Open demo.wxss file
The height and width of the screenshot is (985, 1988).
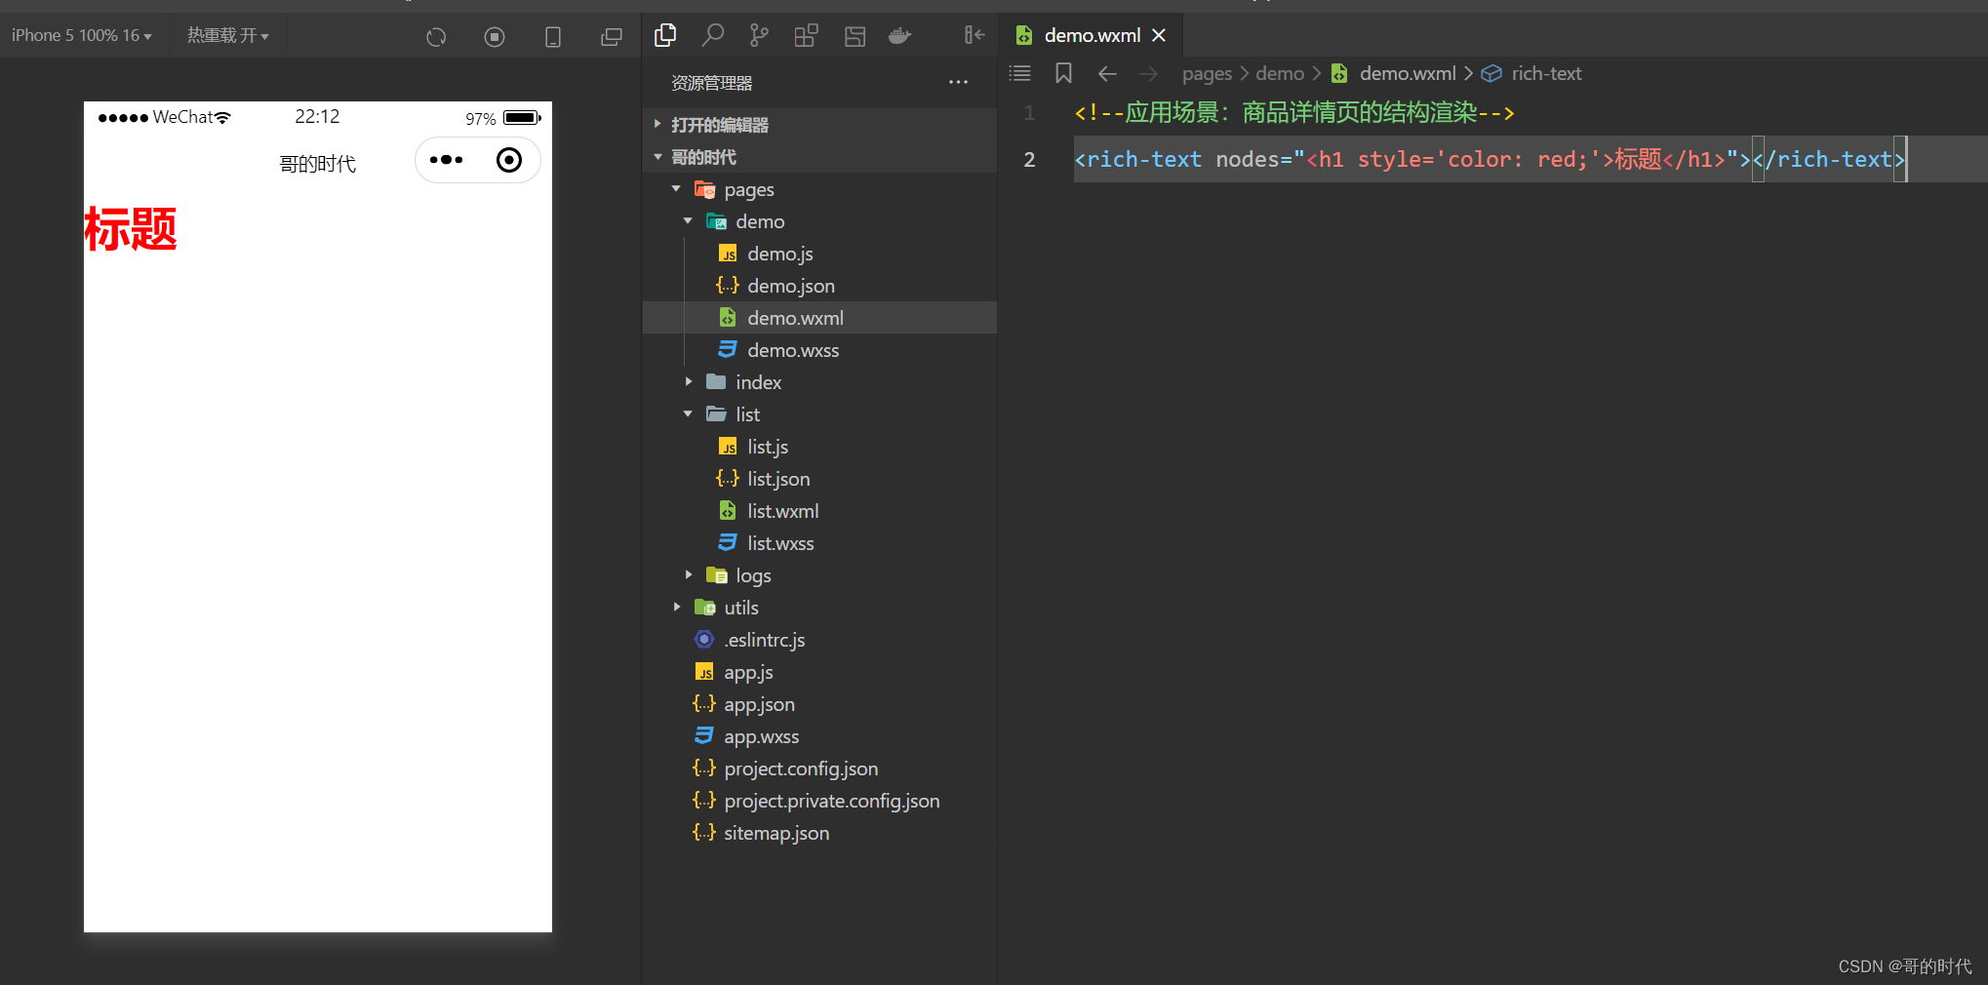pyautogui.click(x=819, y=350)
